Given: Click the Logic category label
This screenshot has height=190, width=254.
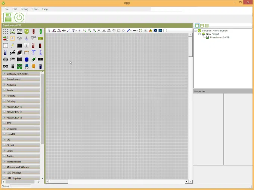Looking at the screenshot, I should (10, 151).
